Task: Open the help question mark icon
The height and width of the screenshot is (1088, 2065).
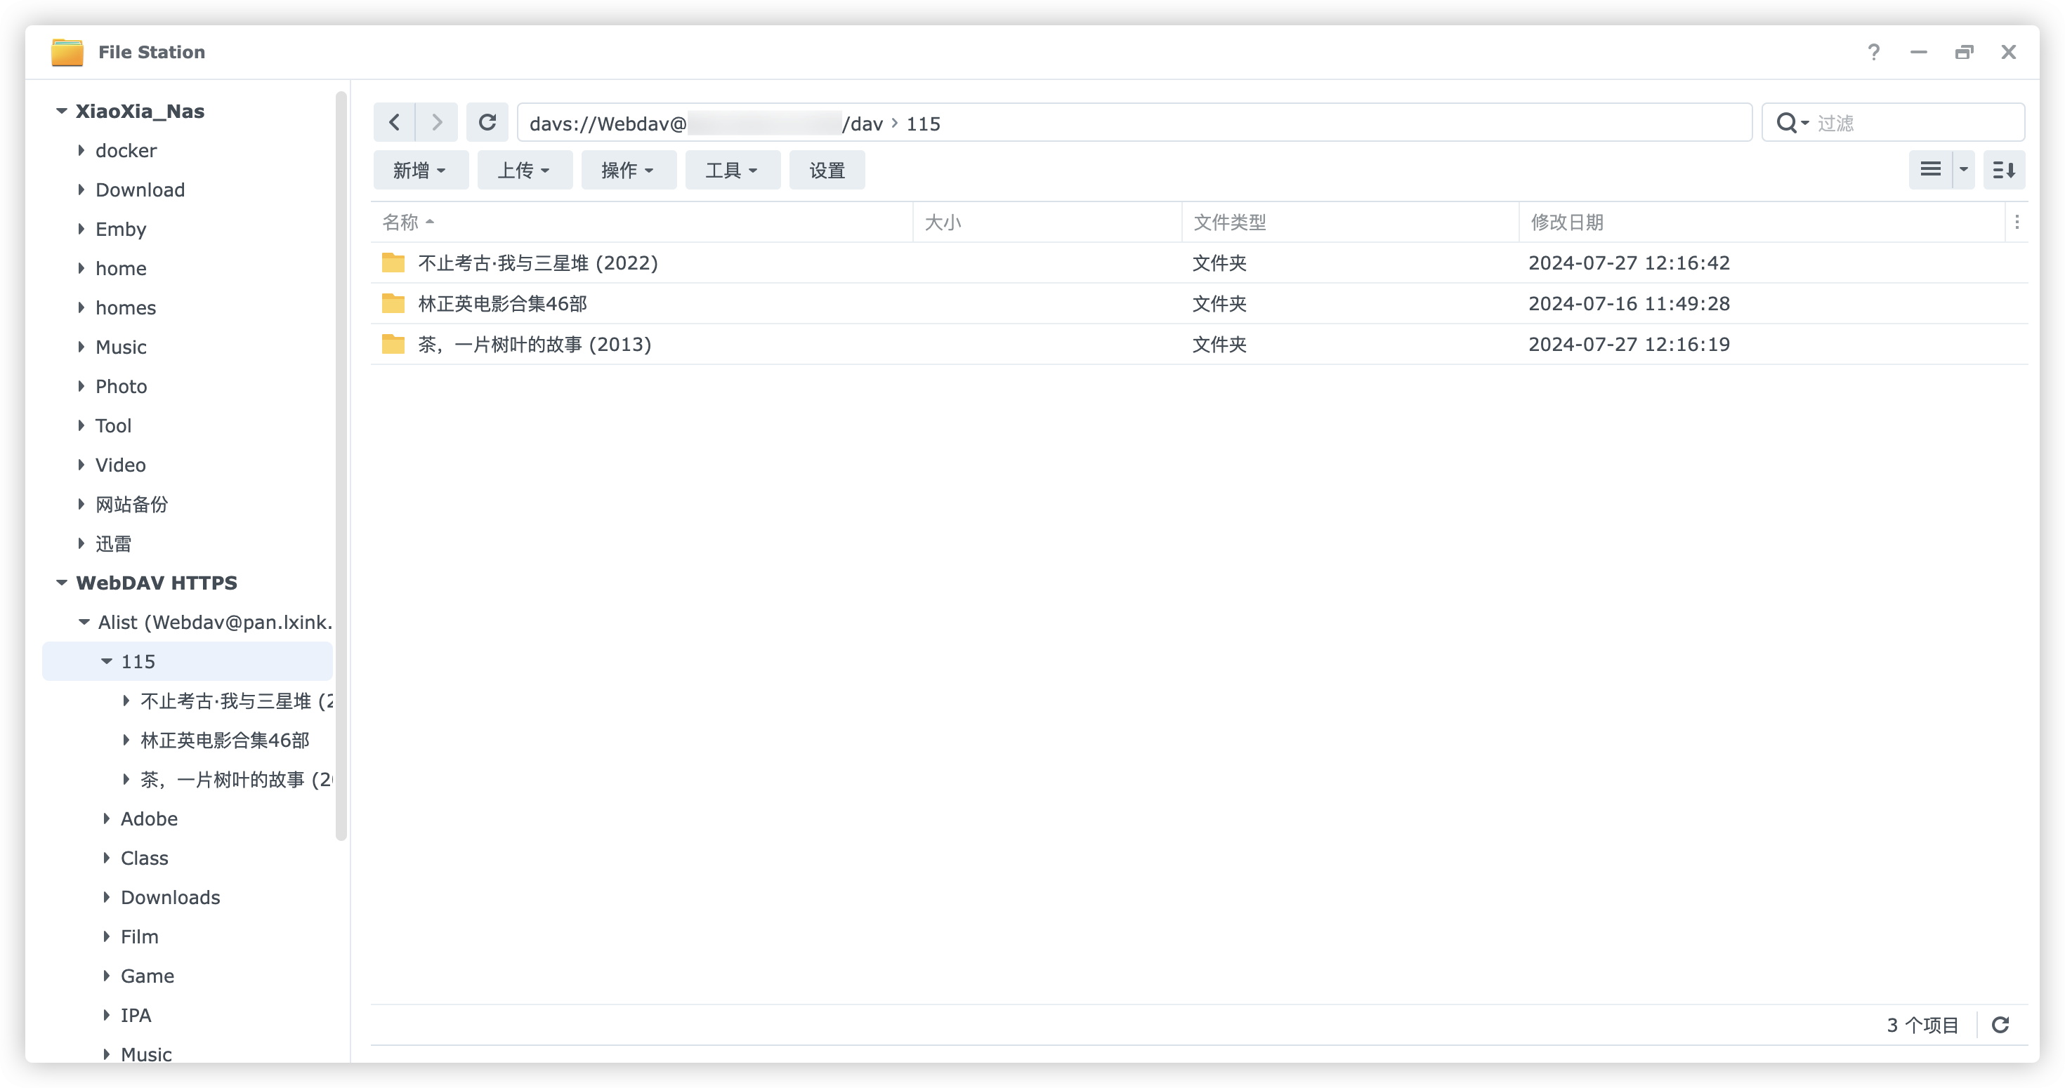Action: pyautogui.click(x=1873, y=52)
